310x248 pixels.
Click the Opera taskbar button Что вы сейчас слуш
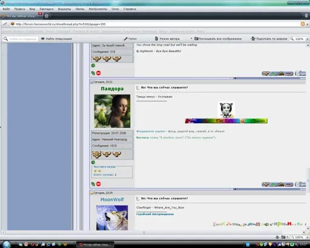(95, 245)
